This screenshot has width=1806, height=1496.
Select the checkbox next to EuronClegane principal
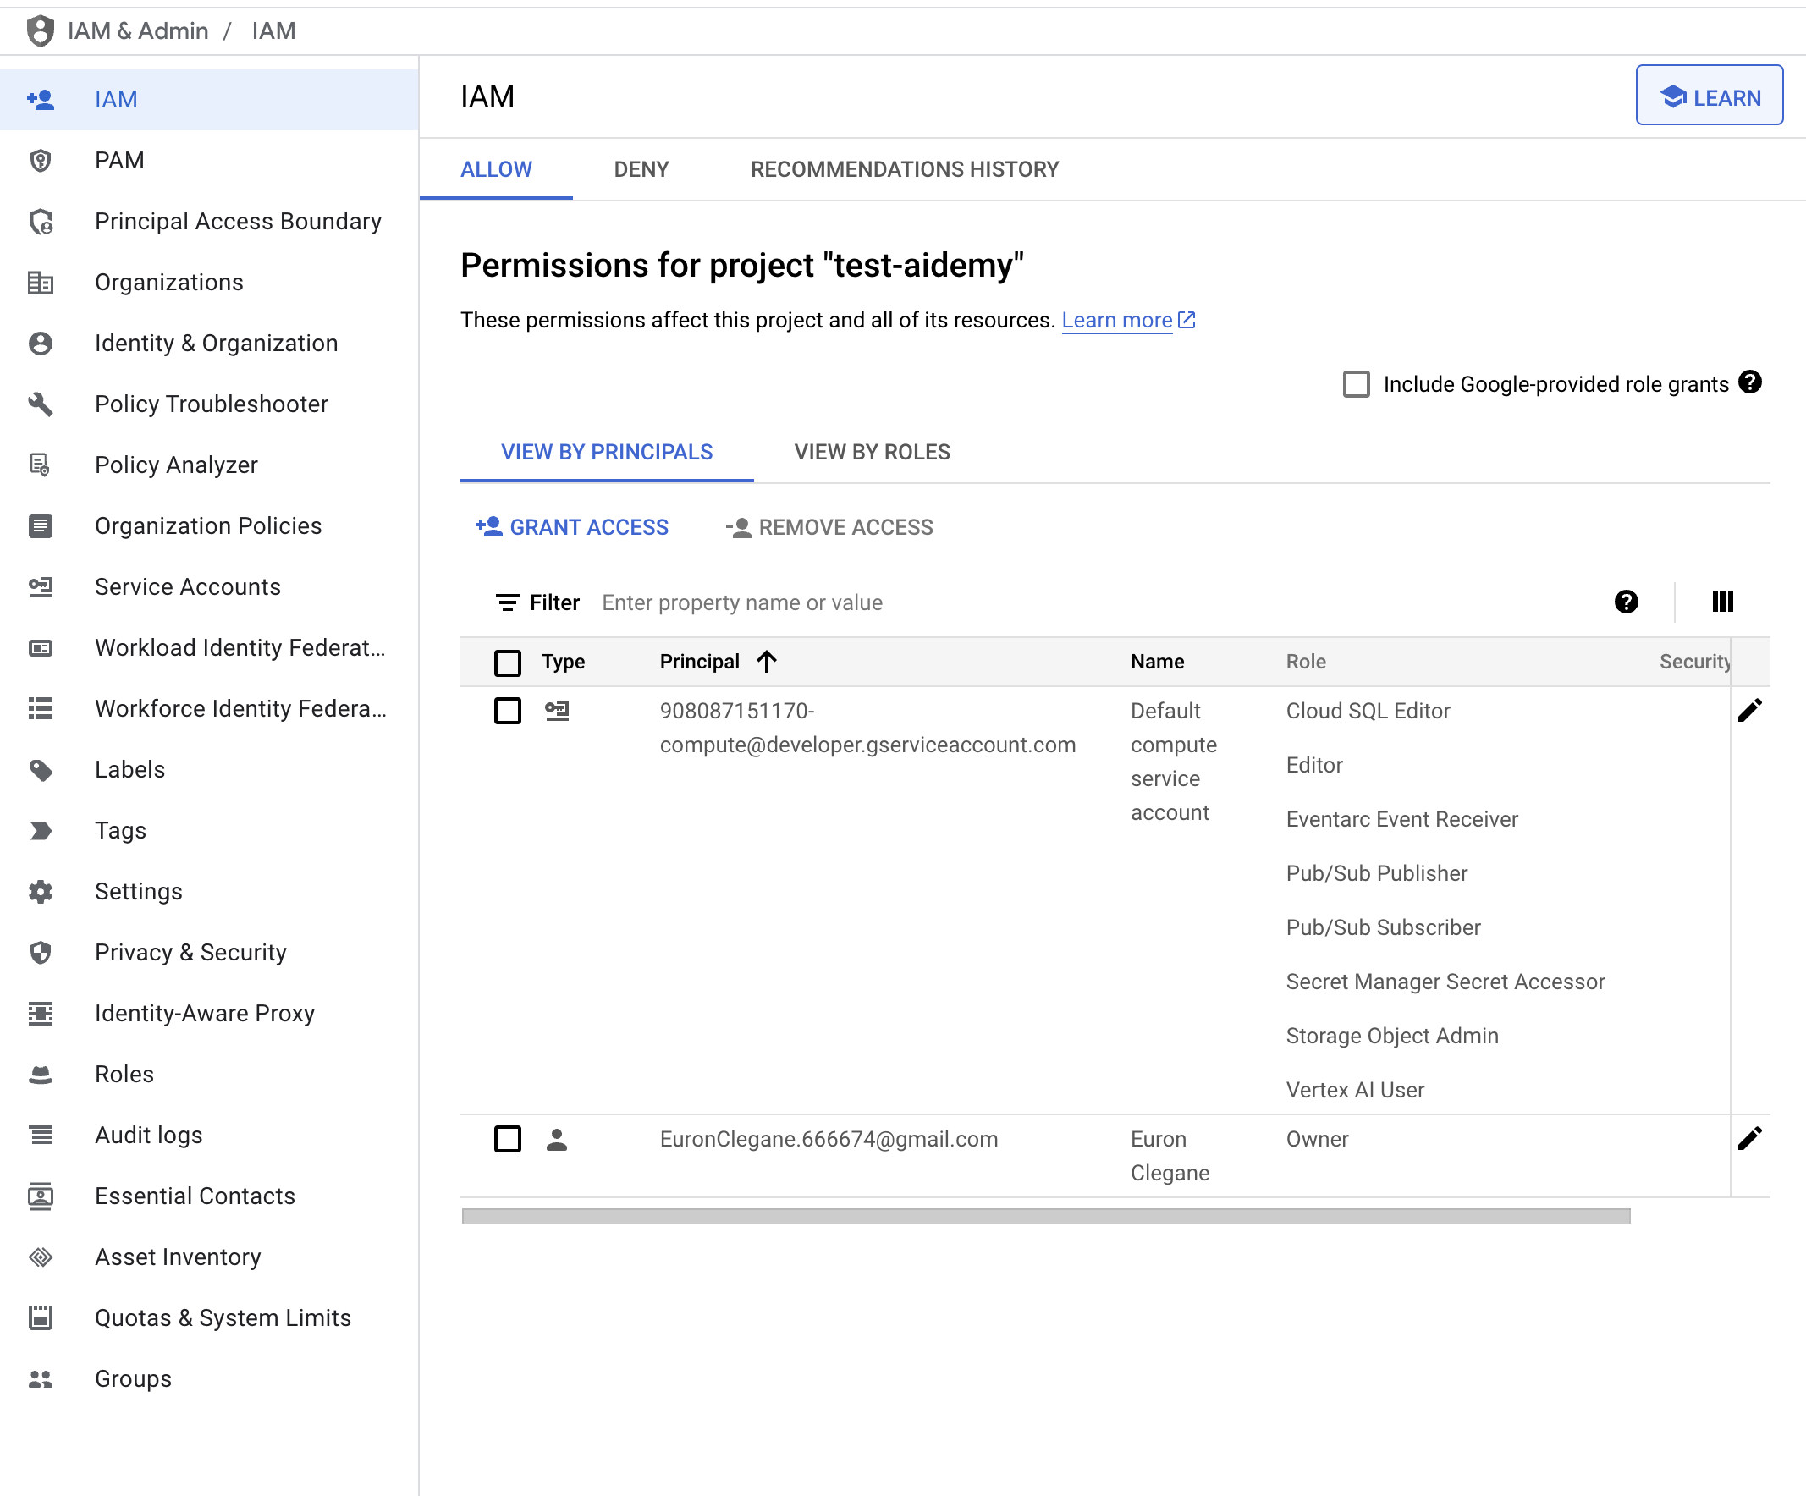[509, 1139]
